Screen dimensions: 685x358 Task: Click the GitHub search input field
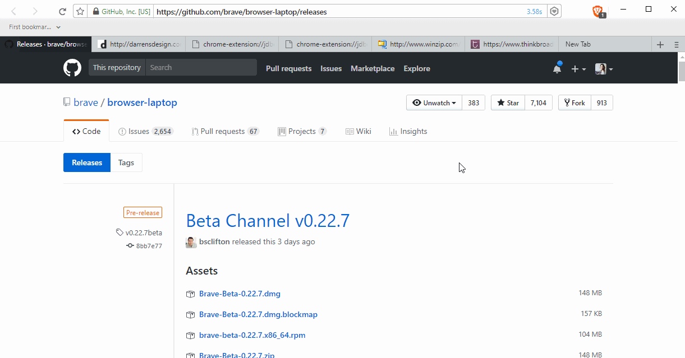tap(201, 67)
